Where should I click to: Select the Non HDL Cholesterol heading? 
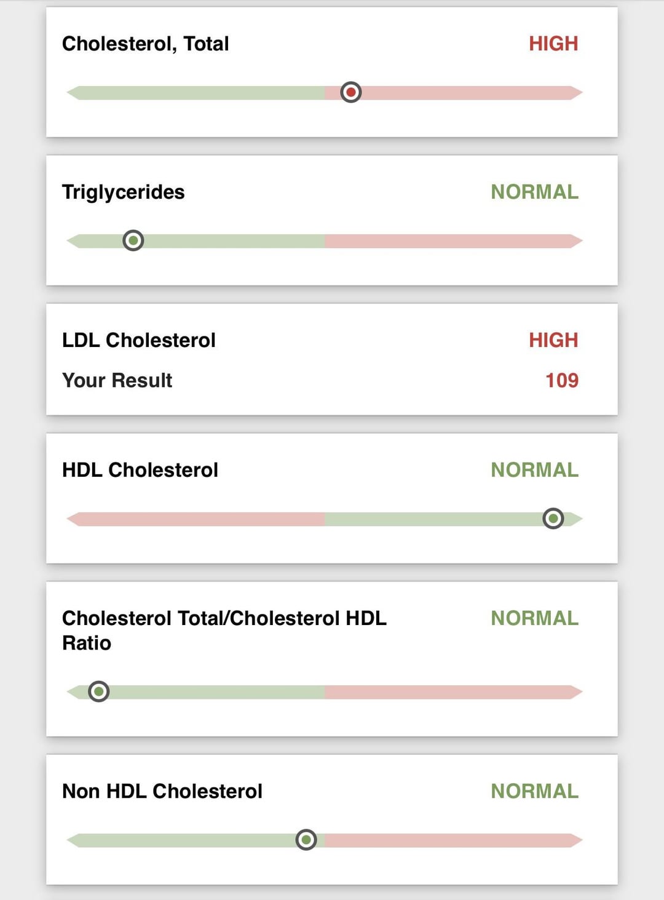[x=162, y=791]
